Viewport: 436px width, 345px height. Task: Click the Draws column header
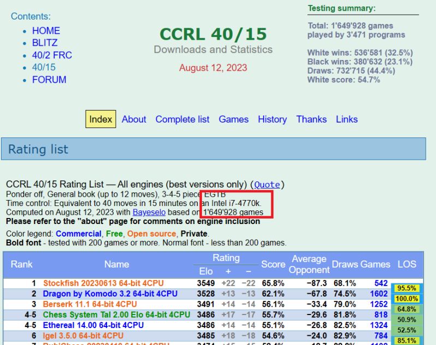(x=345, y=264)
